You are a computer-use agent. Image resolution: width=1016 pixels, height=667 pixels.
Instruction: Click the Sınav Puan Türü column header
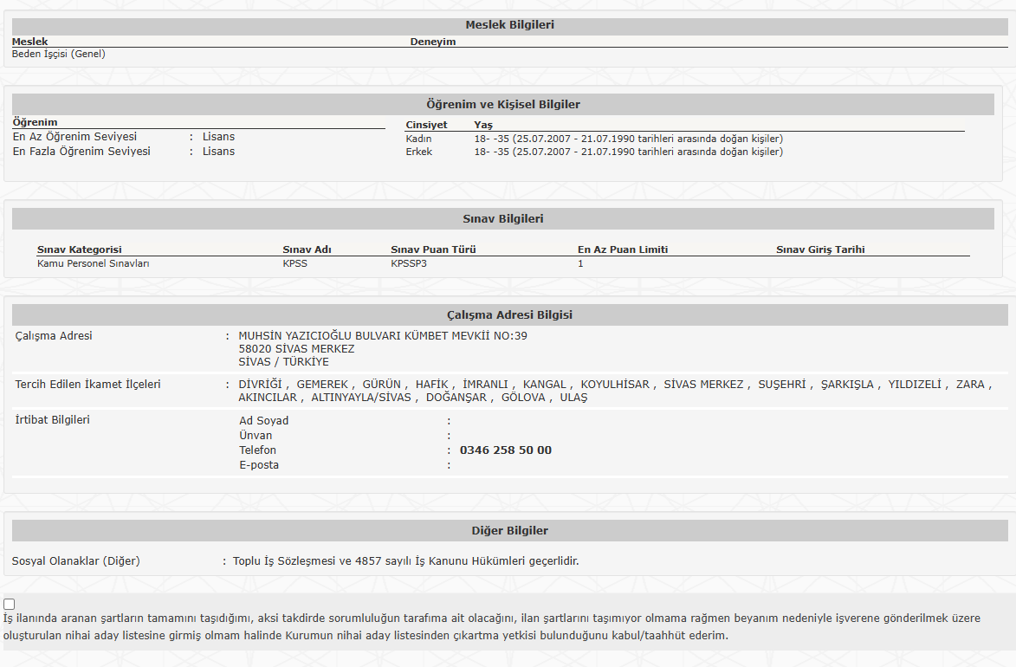tap(433, 249)
